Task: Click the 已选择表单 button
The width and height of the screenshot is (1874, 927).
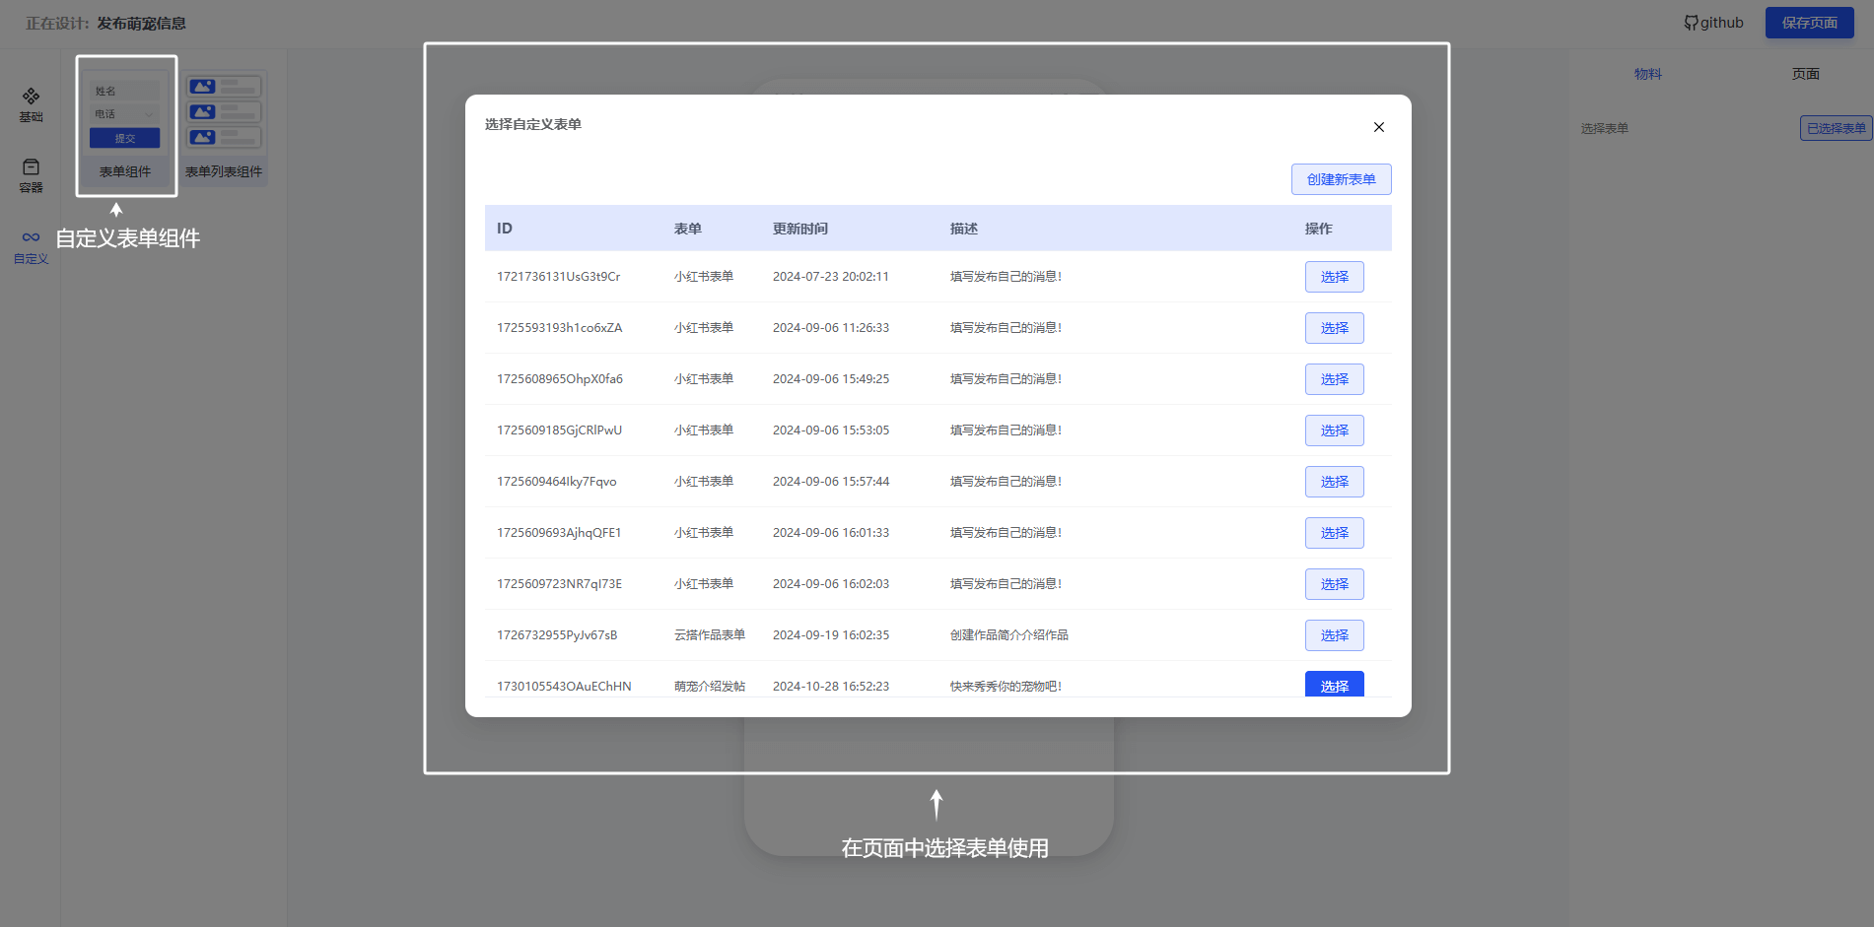Action: pos(1835,128)
